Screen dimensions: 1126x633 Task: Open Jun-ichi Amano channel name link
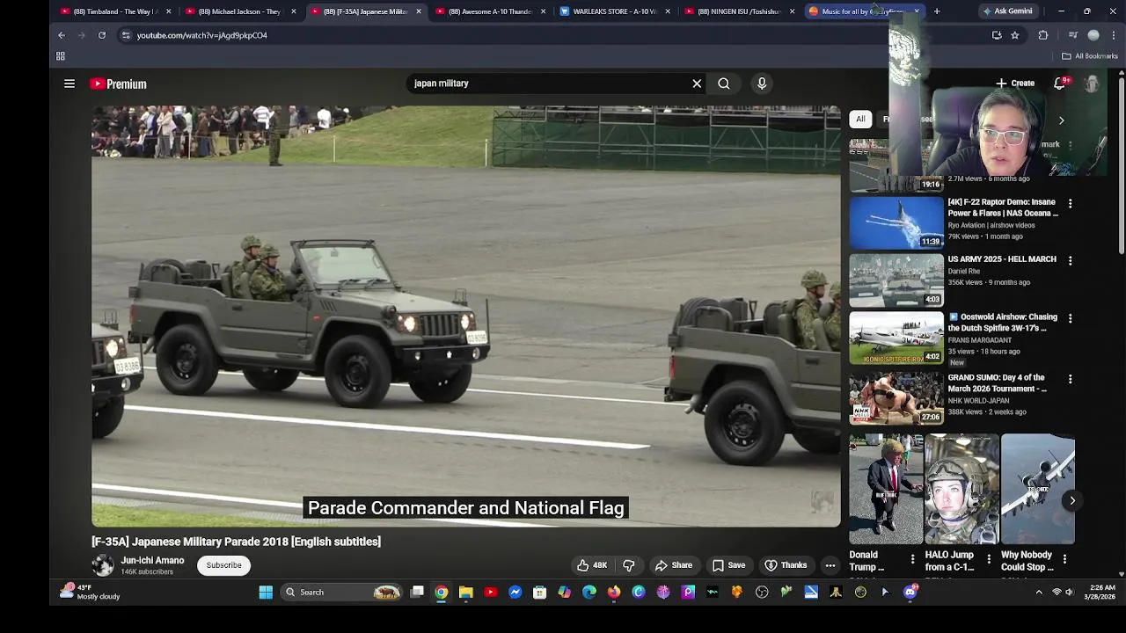click(x=152, y=561)
